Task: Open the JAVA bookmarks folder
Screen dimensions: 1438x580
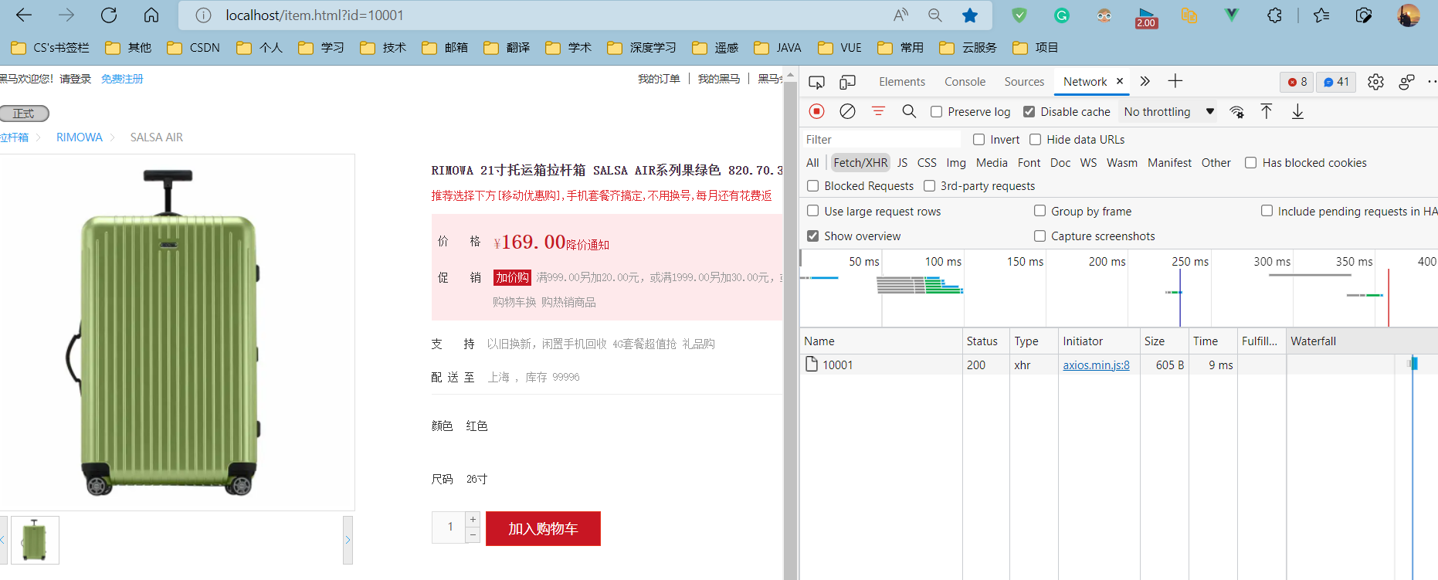Action: 778,48
